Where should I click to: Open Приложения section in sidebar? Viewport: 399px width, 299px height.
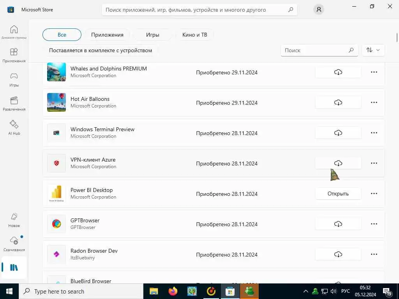[14, 55]
